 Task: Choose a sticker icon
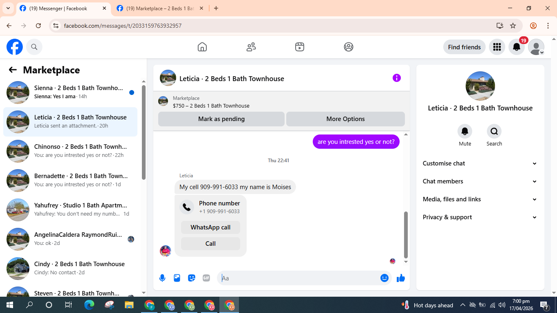click(192, 278)
